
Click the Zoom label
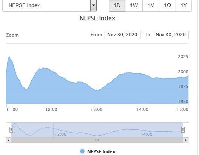12,35
